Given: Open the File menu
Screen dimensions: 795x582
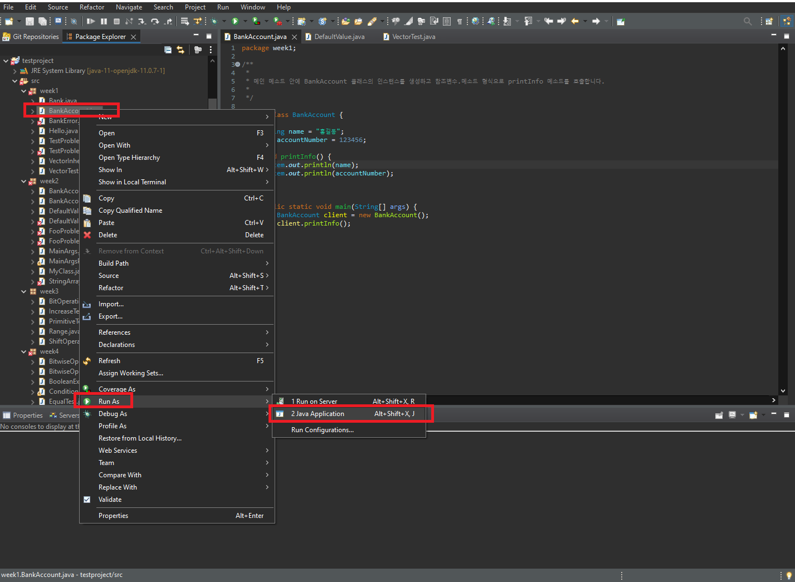Looking at the screenshot, I should [x=8, y=7].
